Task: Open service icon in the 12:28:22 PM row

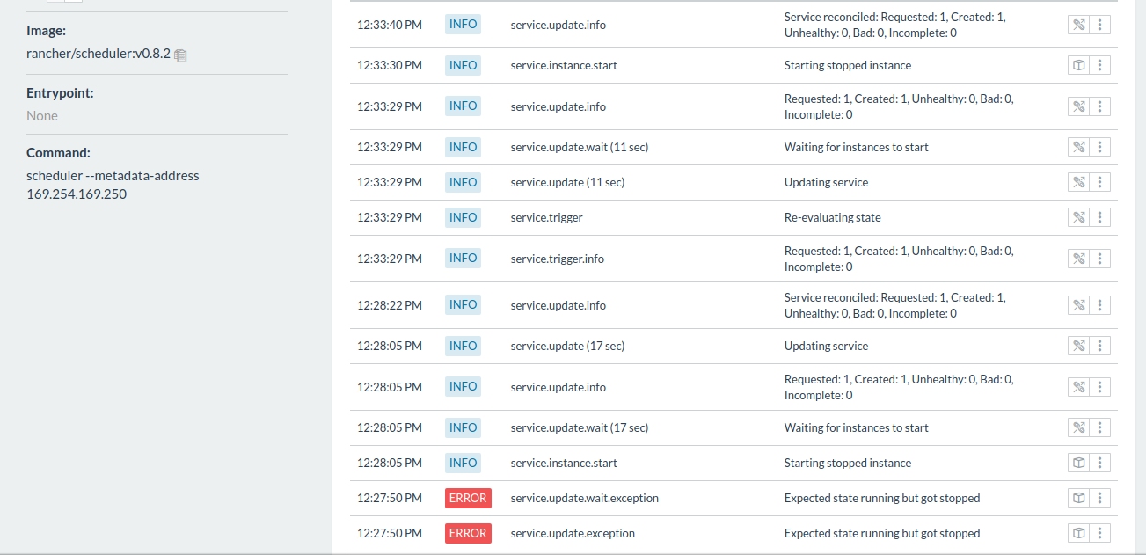Action: coord(1078,305)
